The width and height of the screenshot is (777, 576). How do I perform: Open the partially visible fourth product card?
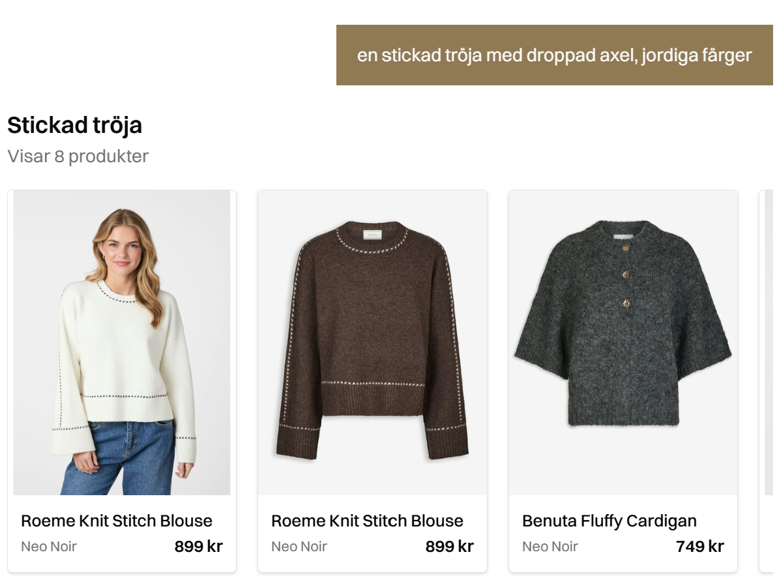[767, 381]
